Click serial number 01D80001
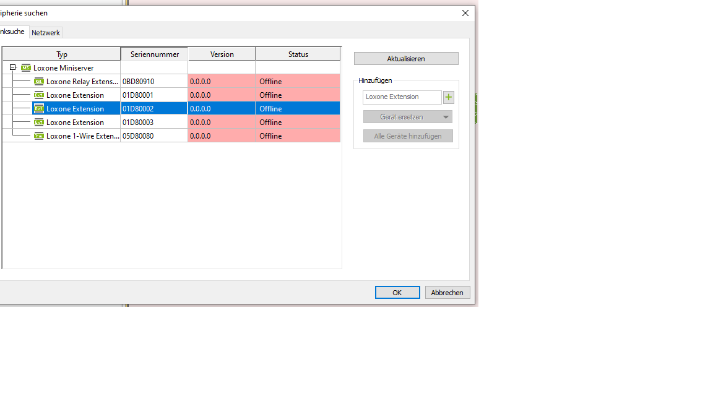This screenshot has width=713, height=401. click(x=138, y=95)
